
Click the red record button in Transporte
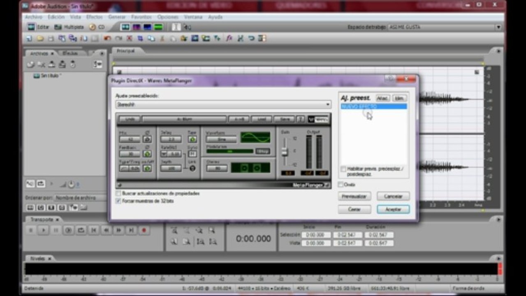click(x=144, y=230)
